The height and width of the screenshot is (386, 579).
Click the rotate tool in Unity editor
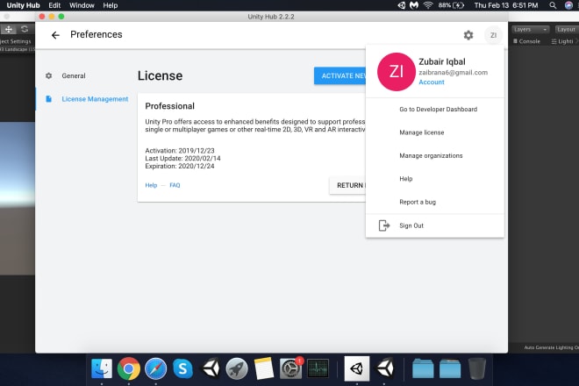coord(25,29)
